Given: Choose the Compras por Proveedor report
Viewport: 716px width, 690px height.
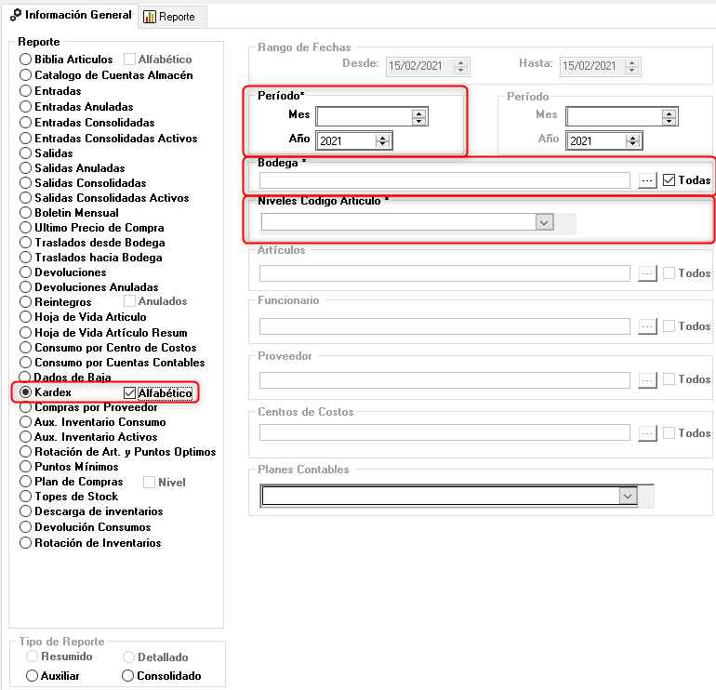Looking at the screenshot, I should point(25,407).
